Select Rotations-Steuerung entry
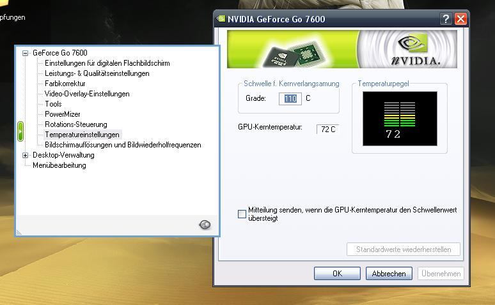 (75, 124)
